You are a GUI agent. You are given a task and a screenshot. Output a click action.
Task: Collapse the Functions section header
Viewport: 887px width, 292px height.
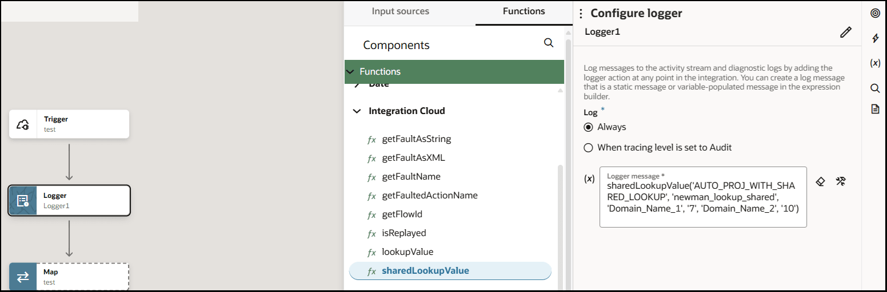(350, 72)
